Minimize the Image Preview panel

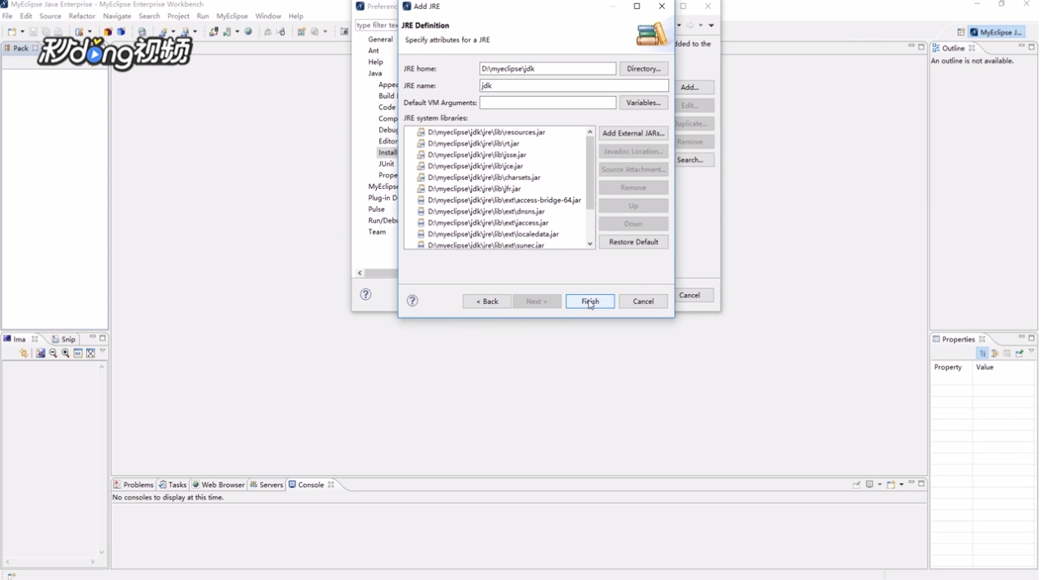coord(92,338)
